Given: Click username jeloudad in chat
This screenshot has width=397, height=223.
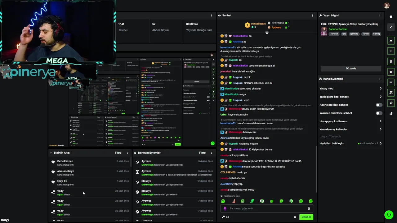Looking at the screenshot, I should coord(225,72).
